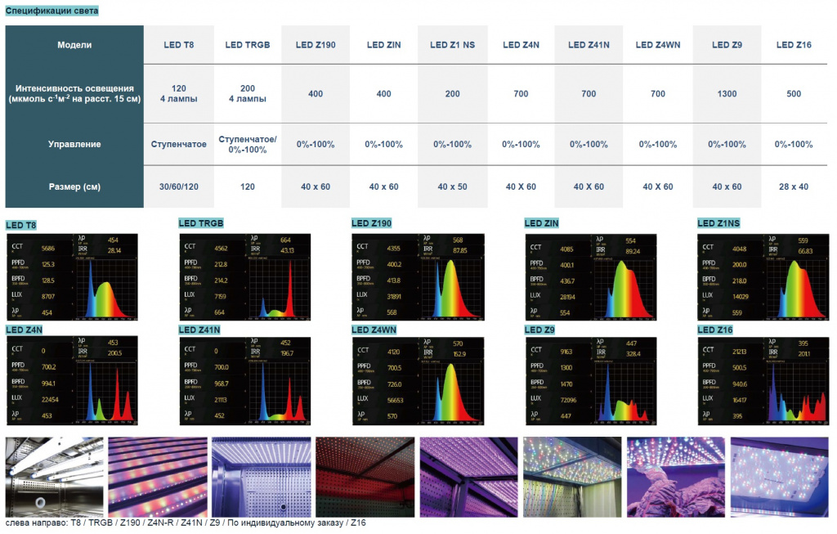
Task: Click the last Z16 panel photo
Action: pyautogui.click(x=779, y=477)
